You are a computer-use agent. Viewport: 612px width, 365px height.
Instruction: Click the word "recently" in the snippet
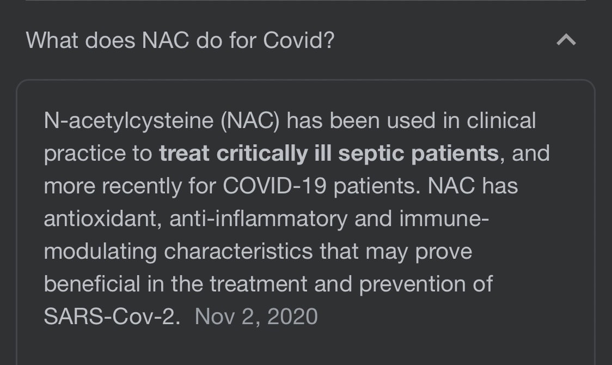click(x=142, y=186)
